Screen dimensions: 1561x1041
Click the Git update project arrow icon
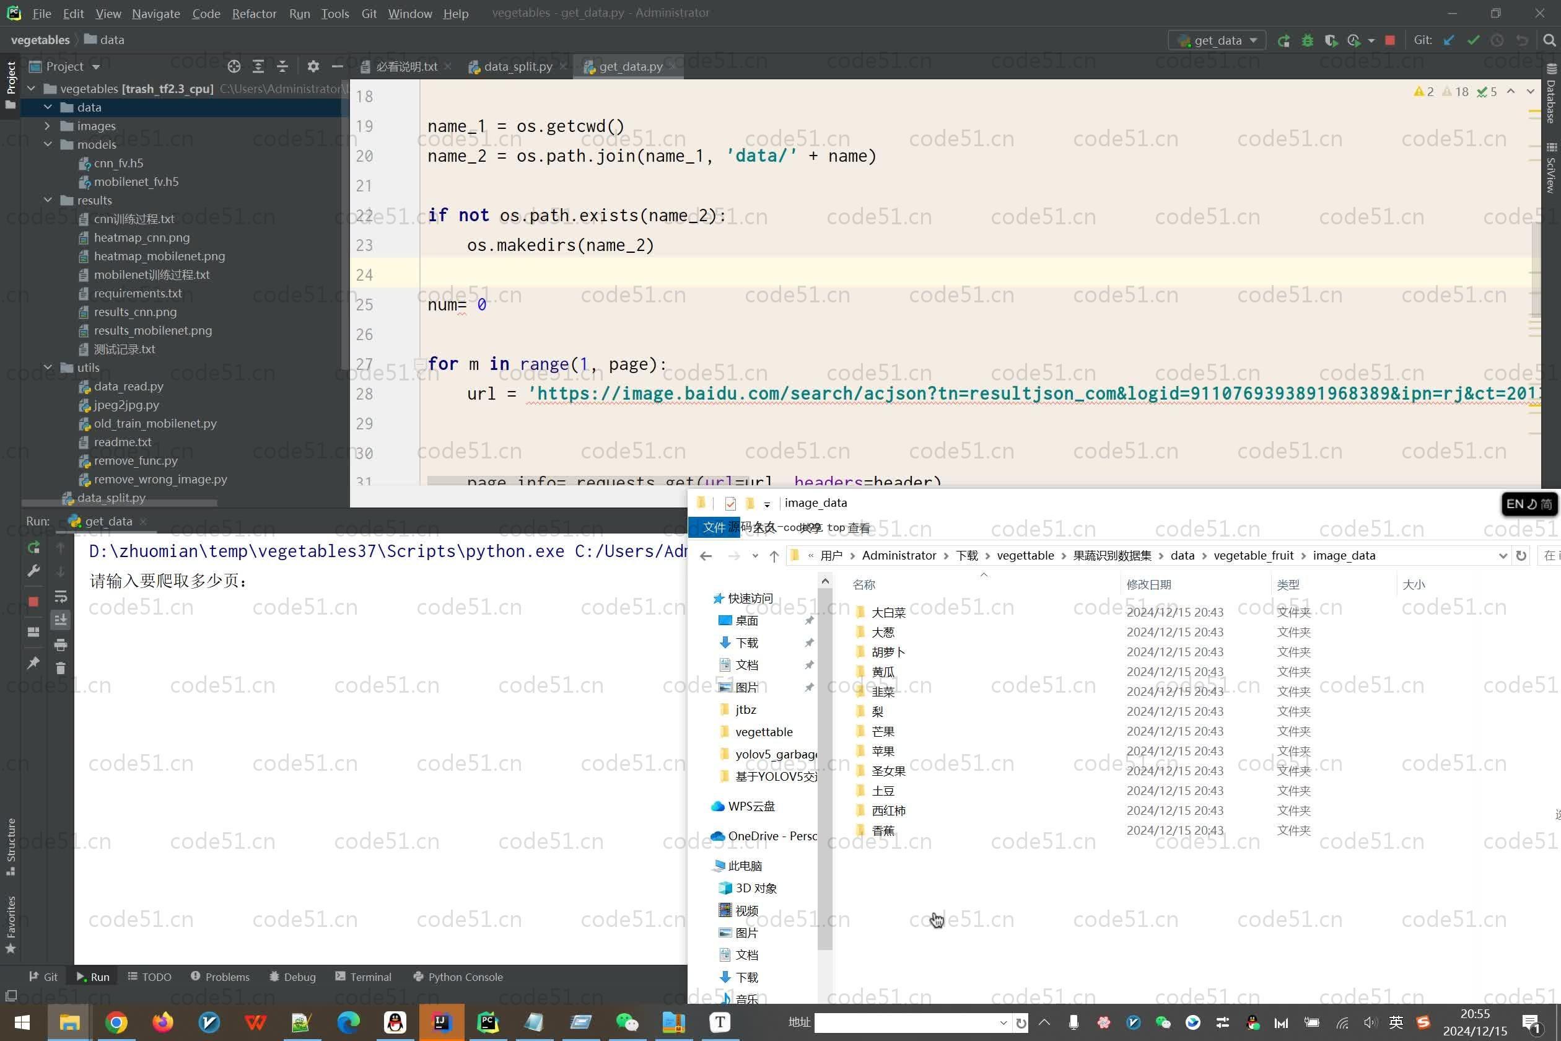[x=1449, y=40]
